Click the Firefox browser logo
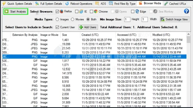Image resolution: width=193 pixels, height=108 pixels. point(62,11)
